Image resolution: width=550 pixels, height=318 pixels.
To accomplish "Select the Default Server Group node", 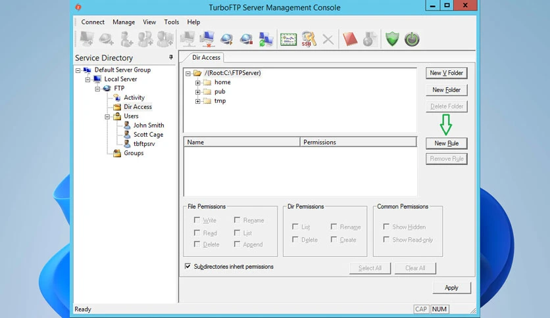I will point(122,70).
